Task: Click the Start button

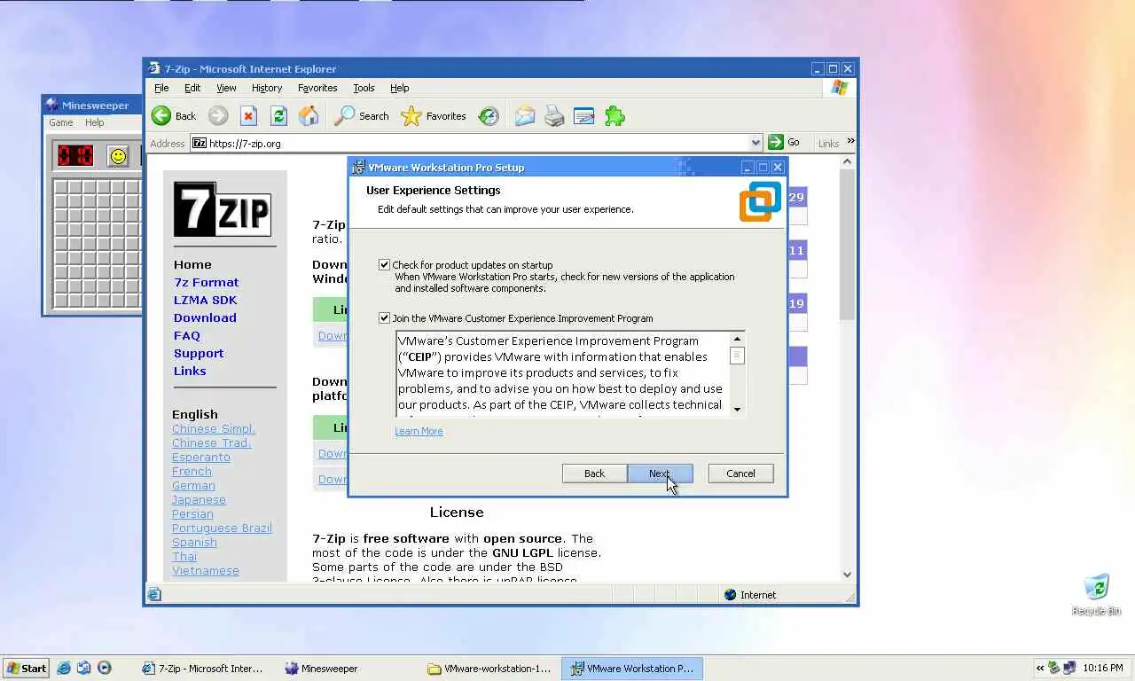Action: pos(26,669)
